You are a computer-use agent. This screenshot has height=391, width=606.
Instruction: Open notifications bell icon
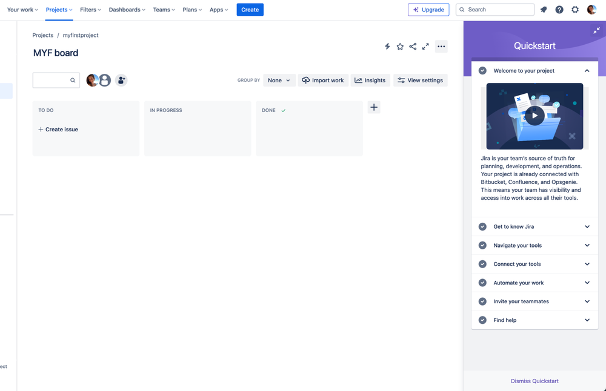(x=544, y=10)
